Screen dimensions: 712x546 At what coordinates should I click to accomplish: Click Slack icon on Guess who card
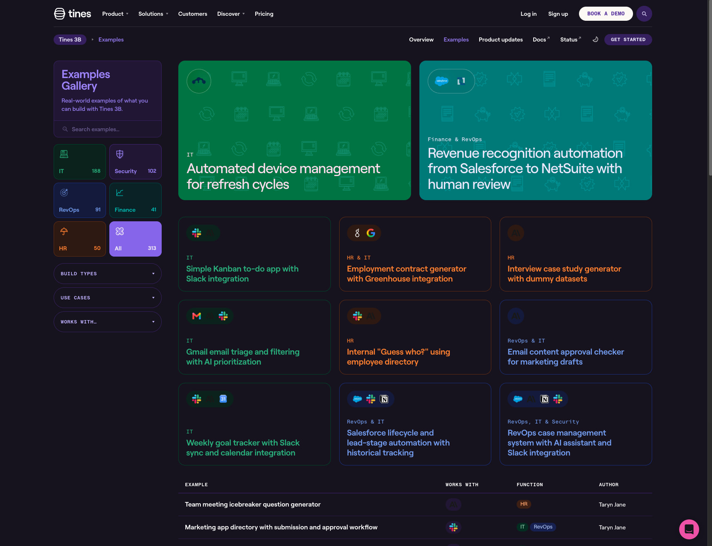pyautogui.click(x=357, y=316)
